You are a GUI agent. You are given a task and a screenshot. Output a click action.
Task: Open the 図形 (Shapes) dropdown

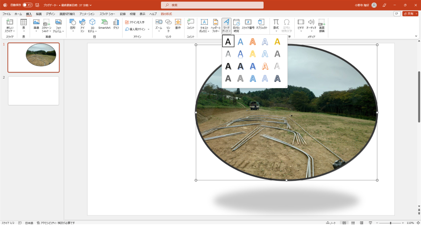tap(73, 25)
